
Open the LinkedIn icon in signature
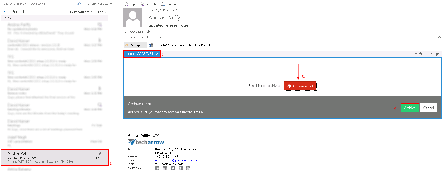[x=165, y=168]
